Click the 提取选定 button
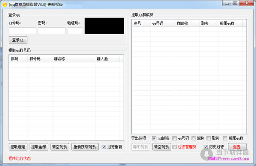The width and height of the screenshot is (256, 166). click(x=18, y=147)
